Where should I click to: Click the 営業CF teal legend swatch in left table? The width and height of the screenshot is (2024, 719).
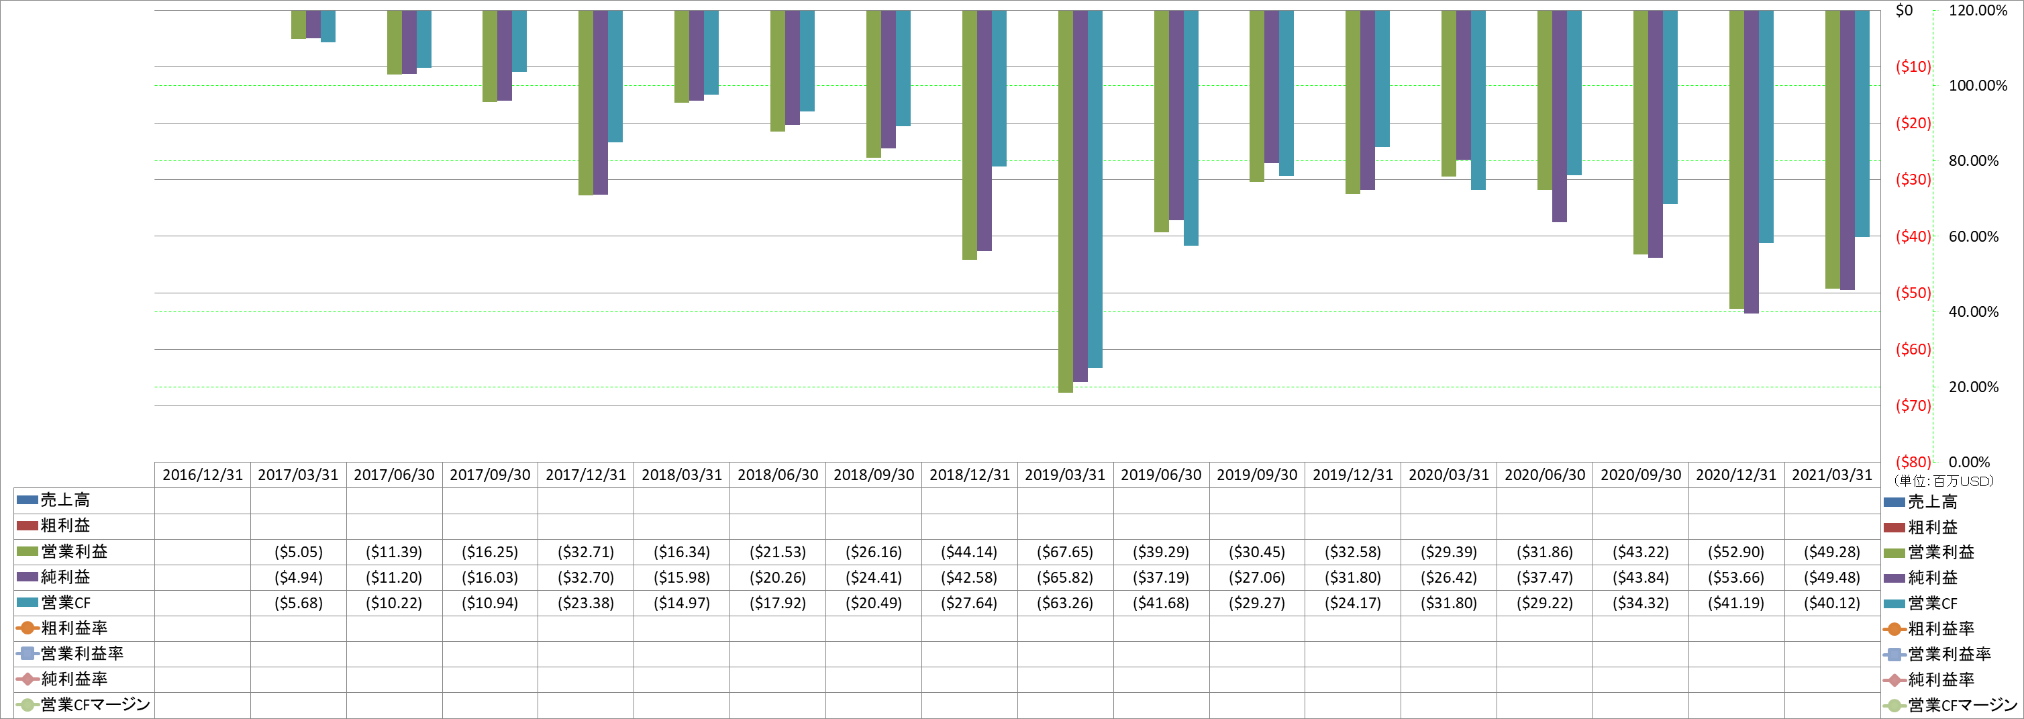click(28, 602)
